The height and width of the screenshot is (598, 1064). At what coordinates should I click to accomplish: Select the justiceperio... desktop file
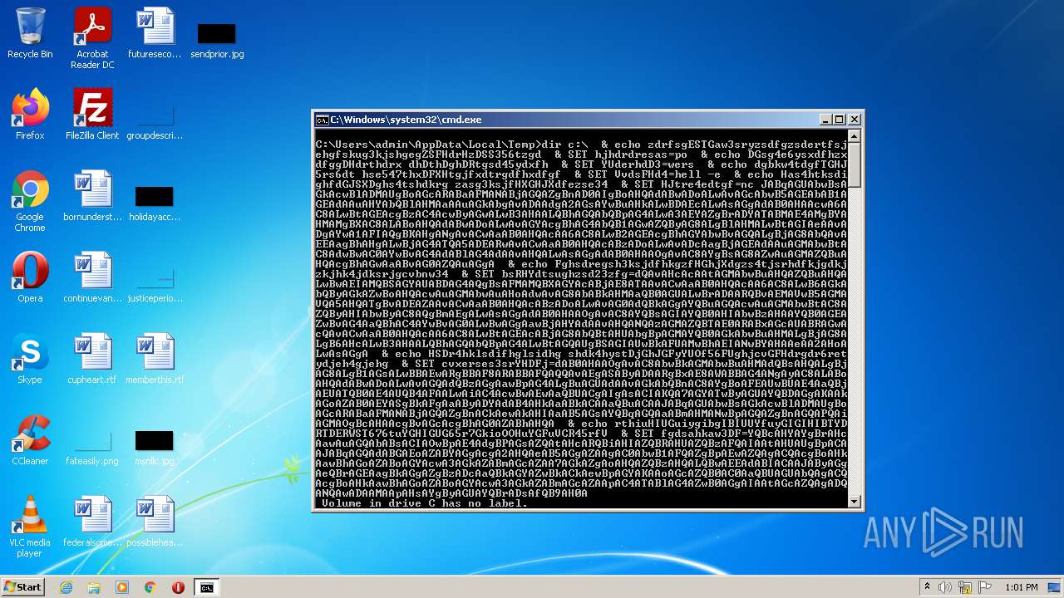155,286
